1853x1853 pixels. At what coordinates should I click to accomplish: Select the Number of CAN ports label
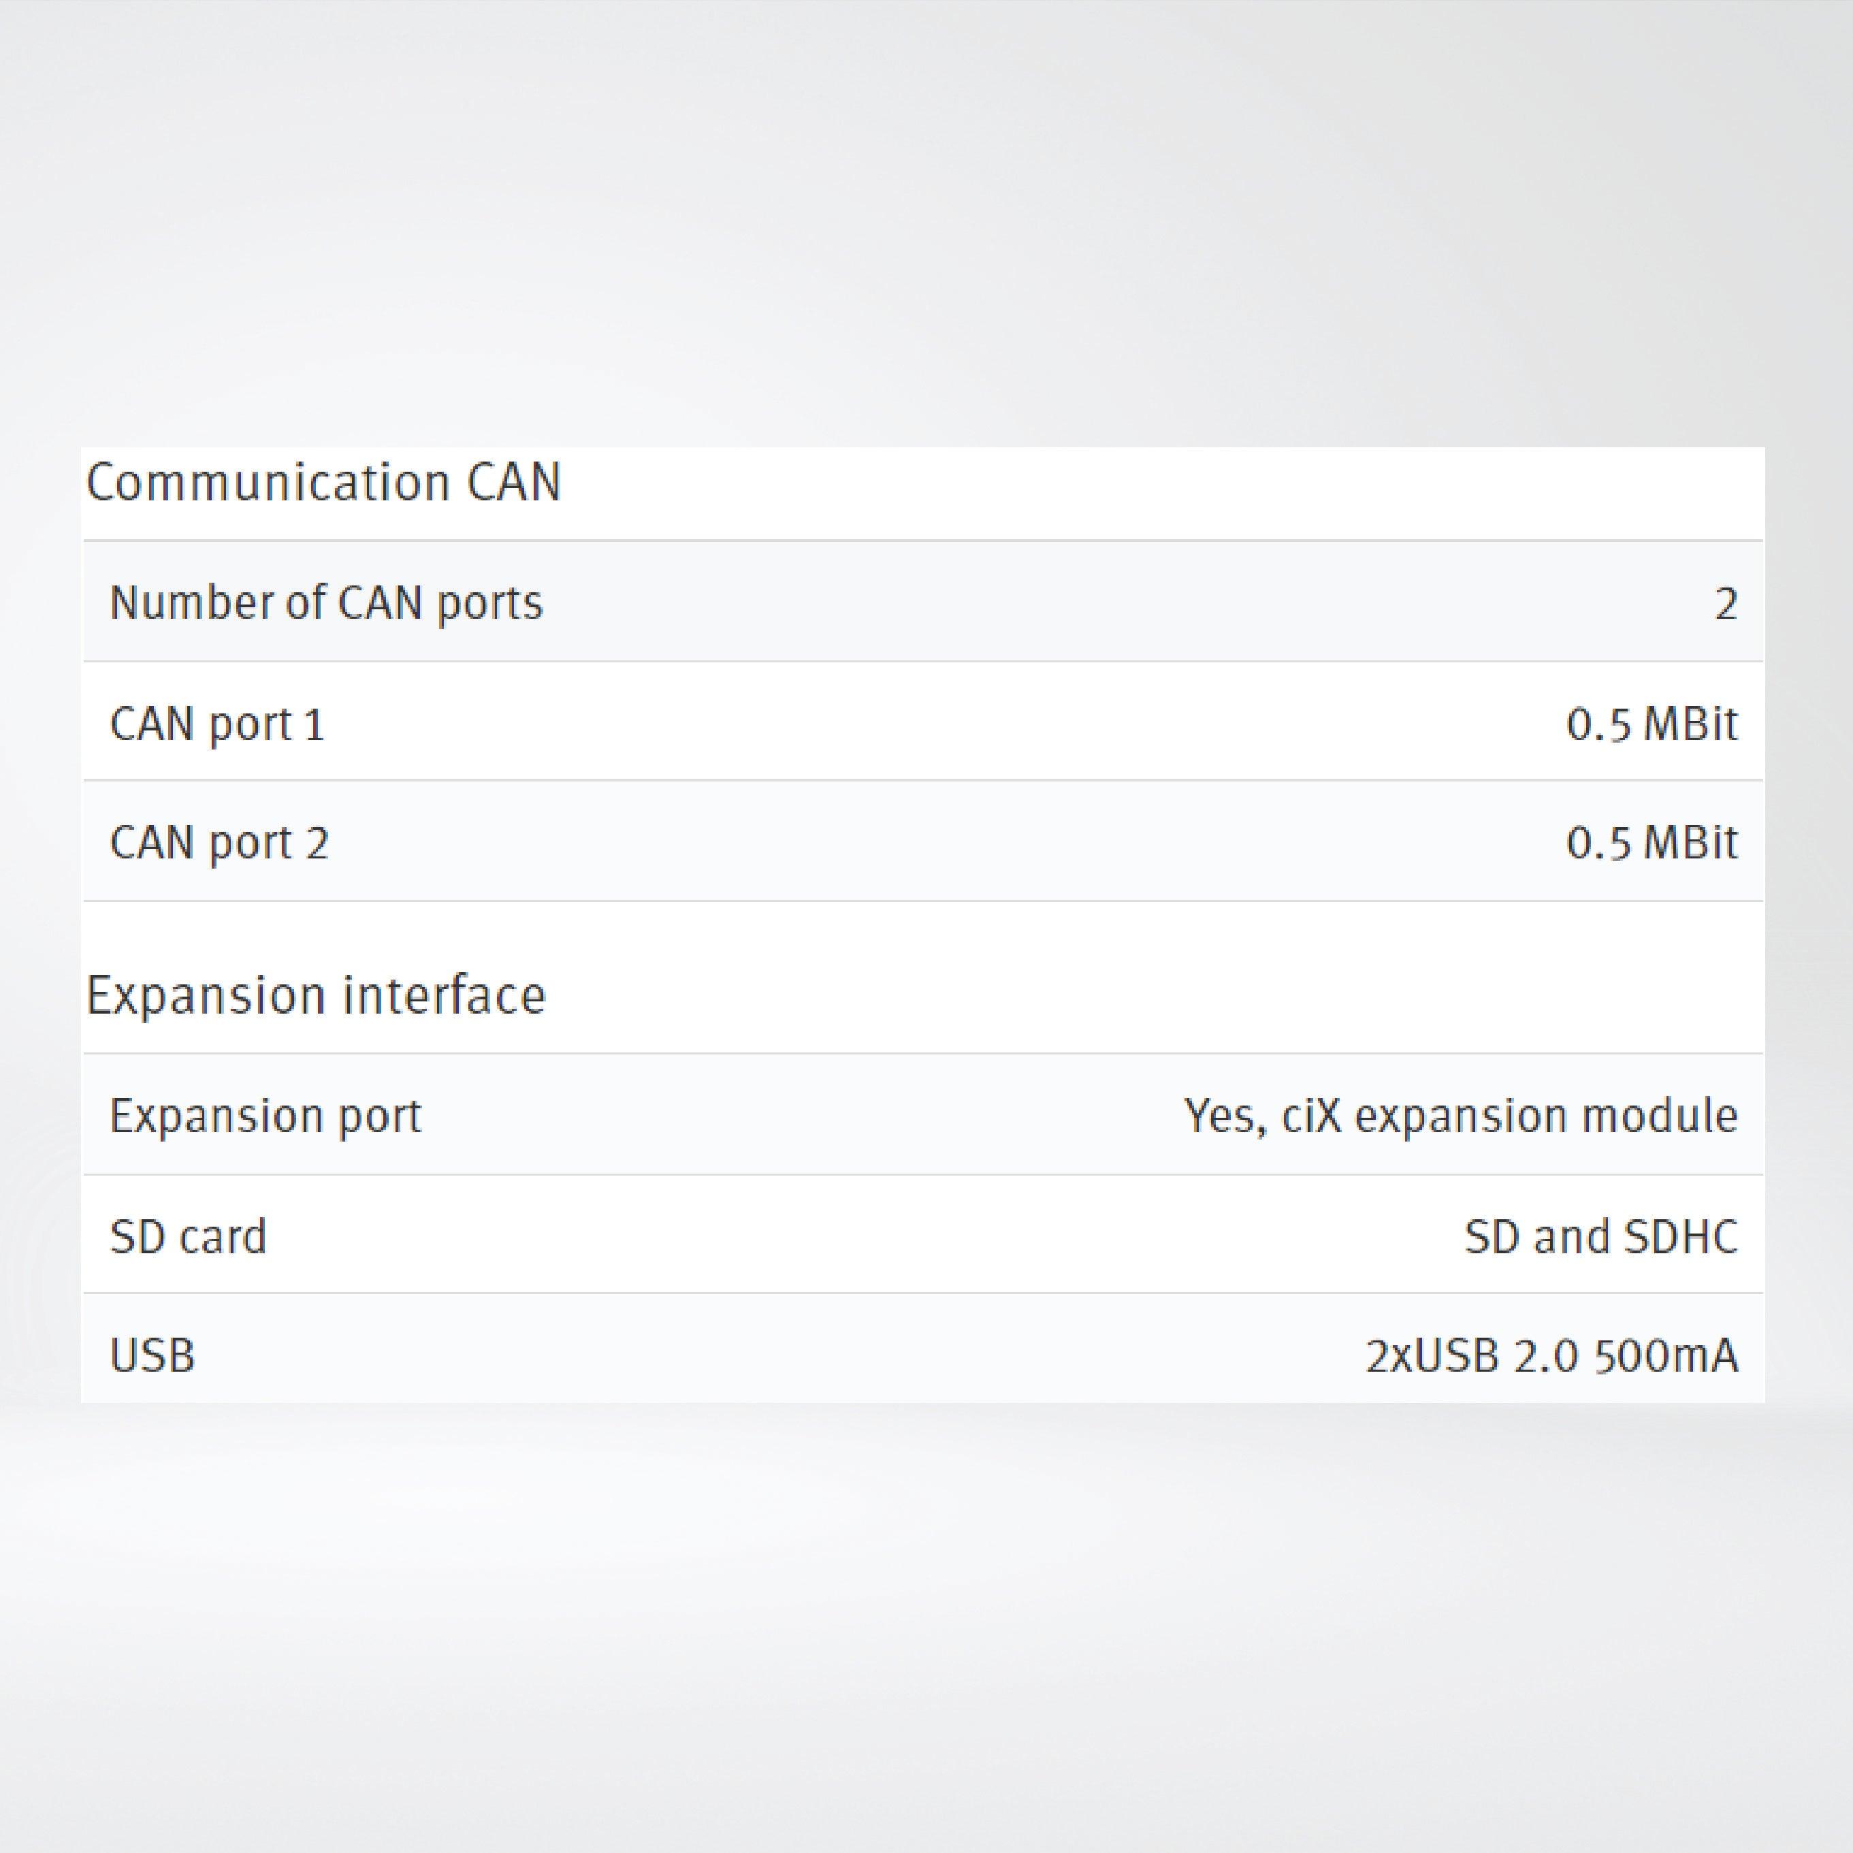pos(326,603)
